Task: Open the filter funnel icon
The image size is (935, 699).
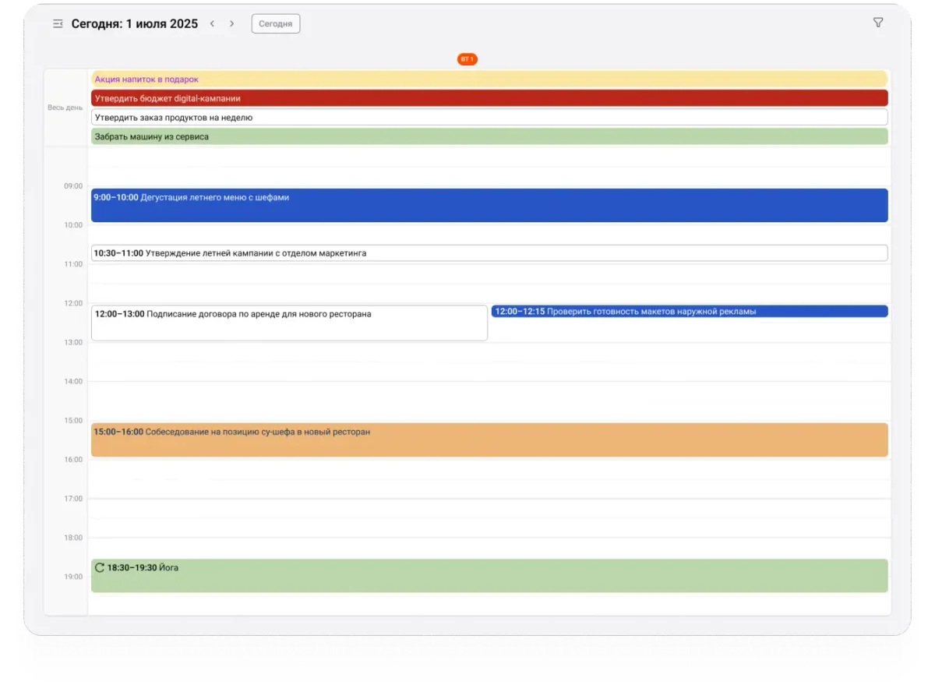Action: pyautogui.click(x=878, y=23)
